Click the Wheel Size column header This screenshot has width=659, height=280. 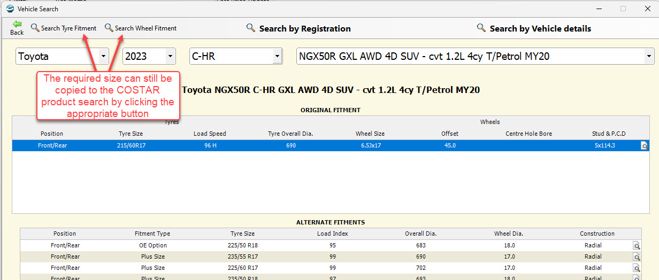click(370, 134)
